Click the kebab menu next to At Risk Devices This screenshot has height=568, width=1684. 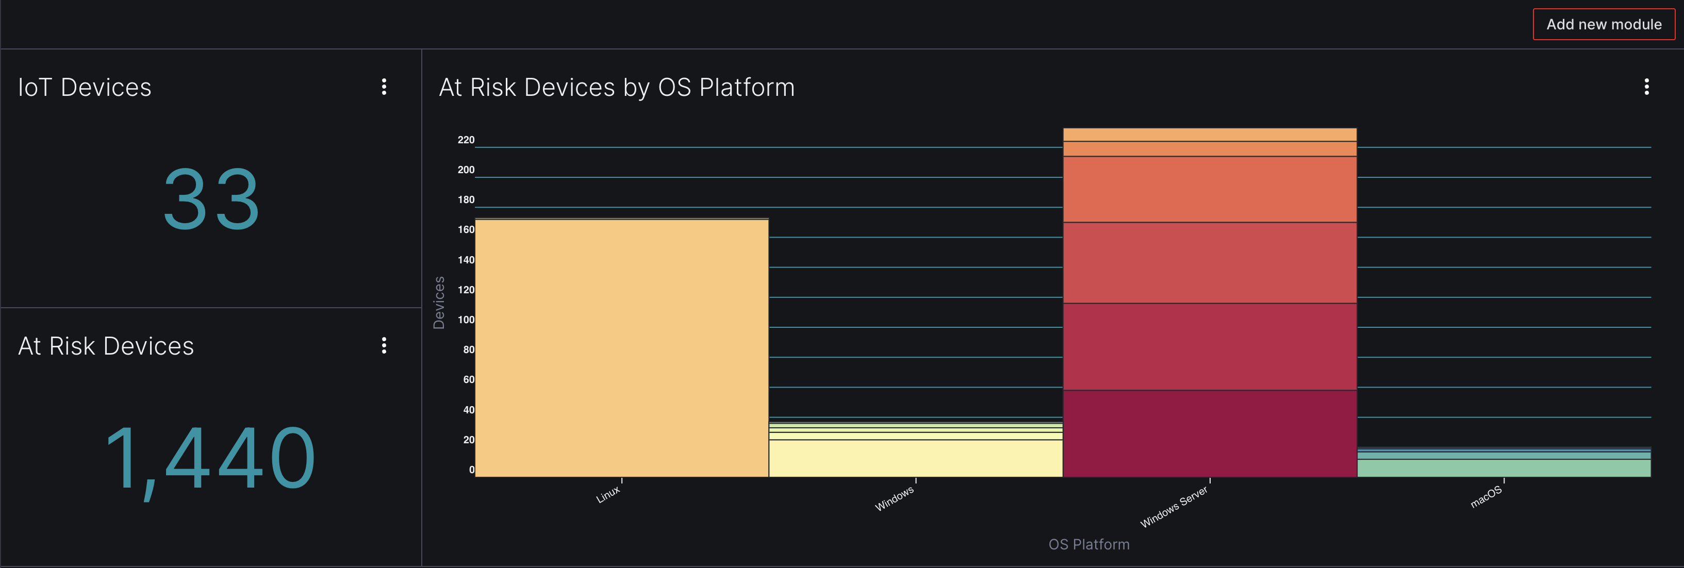pyautogui.click(x=385, y=346)
